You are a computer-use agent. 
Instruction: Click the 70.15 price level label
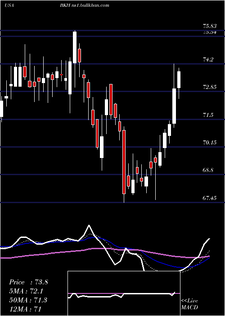pyautogui.click(x=210, y=143)
